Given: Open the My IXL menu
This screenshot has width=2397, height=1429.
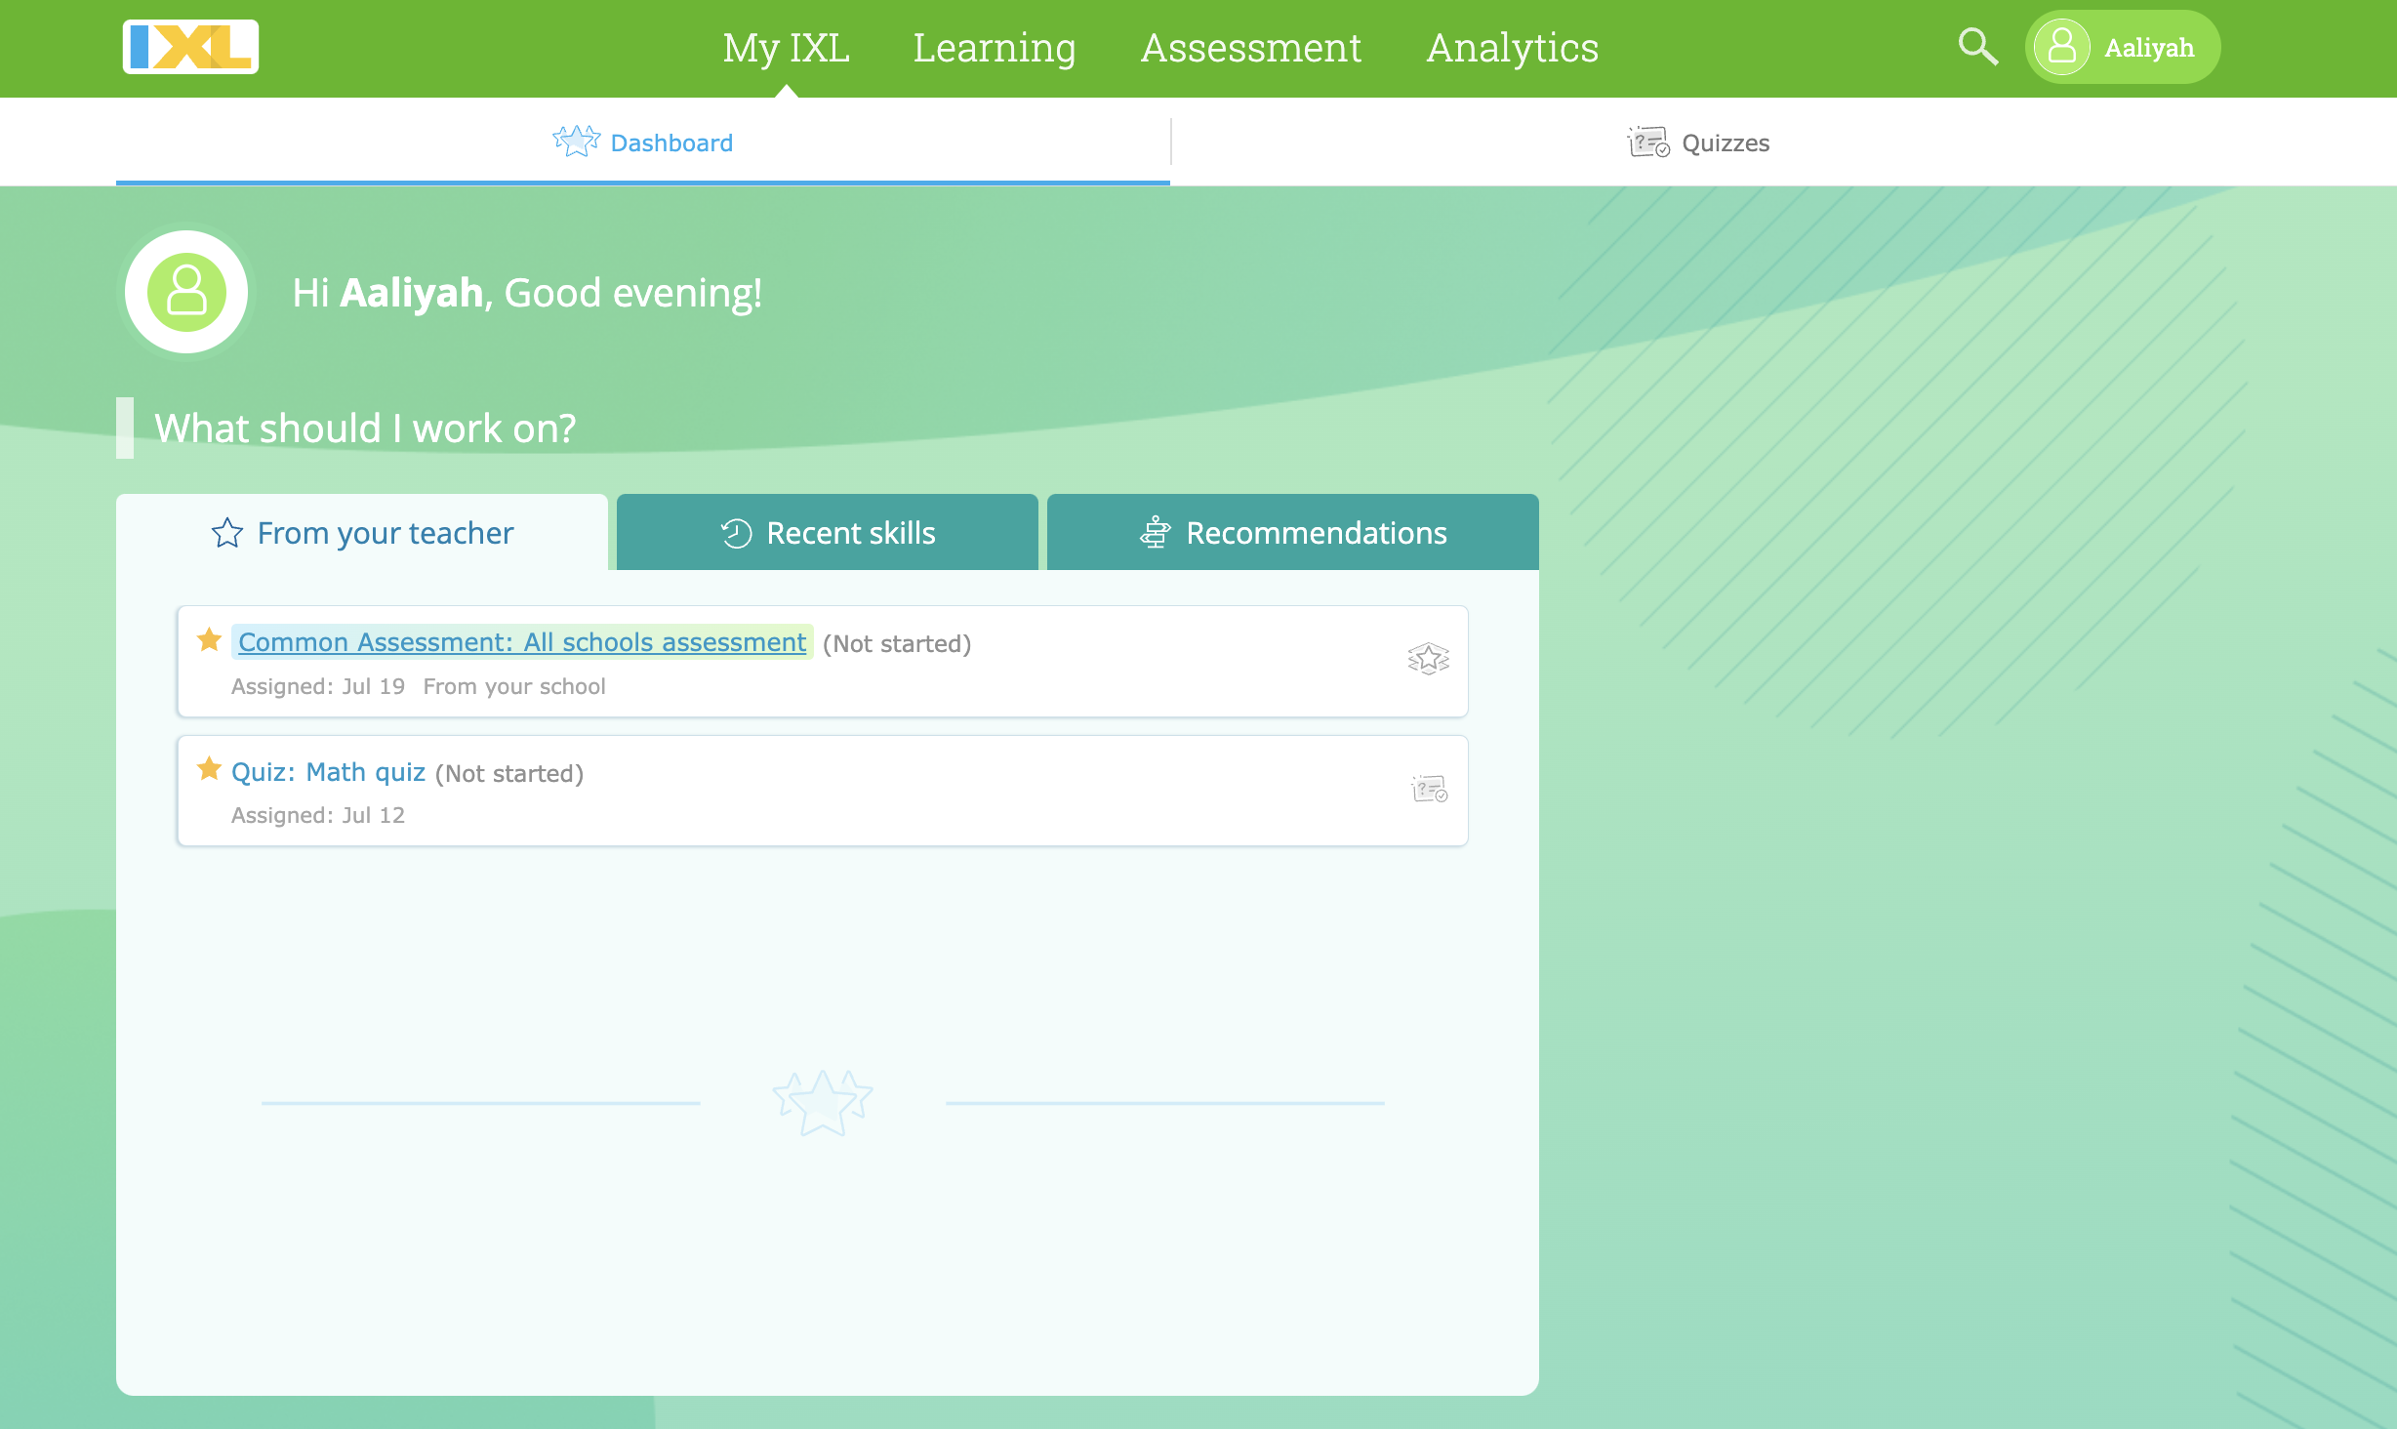Looking at the screenshot, I should pos(786,48).
